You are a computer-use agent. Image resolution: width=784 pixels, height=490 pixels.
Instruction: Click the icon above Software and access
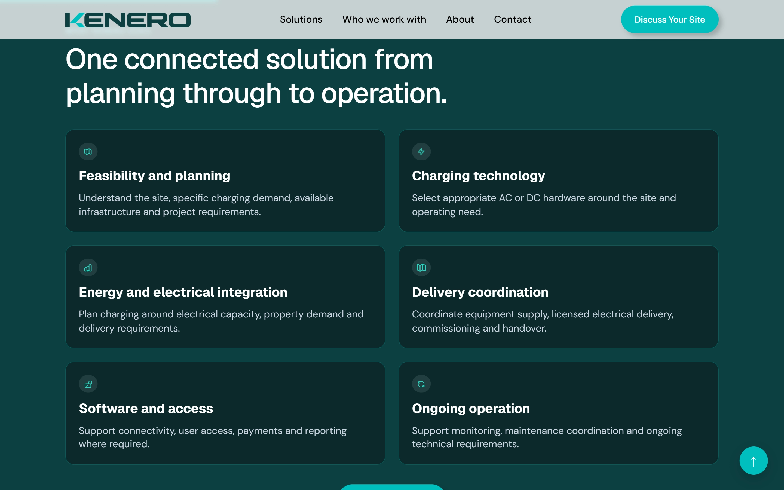88,384
